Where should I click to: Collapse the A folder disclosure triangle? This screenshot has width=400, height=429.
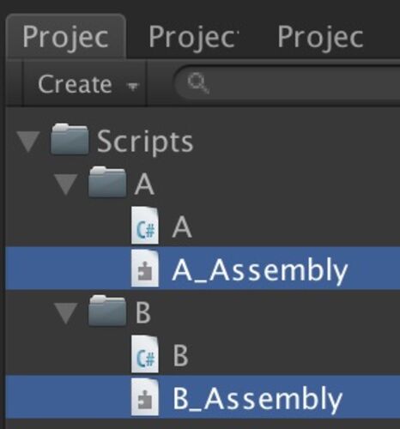pyautogui.click(x=66, y=184)
